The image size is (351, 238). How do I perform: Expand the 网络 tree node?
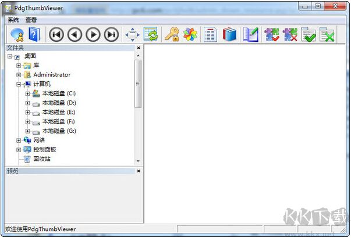[19, 140]
